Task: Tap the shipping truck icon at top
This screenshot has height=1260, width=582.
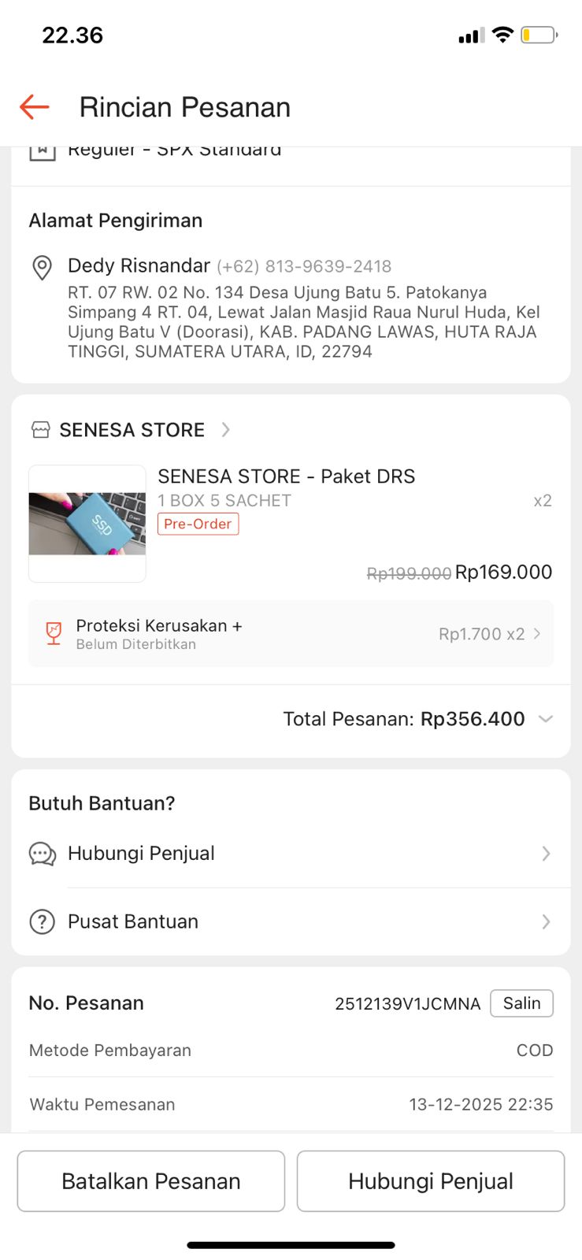Action: [x=43, y=151]
